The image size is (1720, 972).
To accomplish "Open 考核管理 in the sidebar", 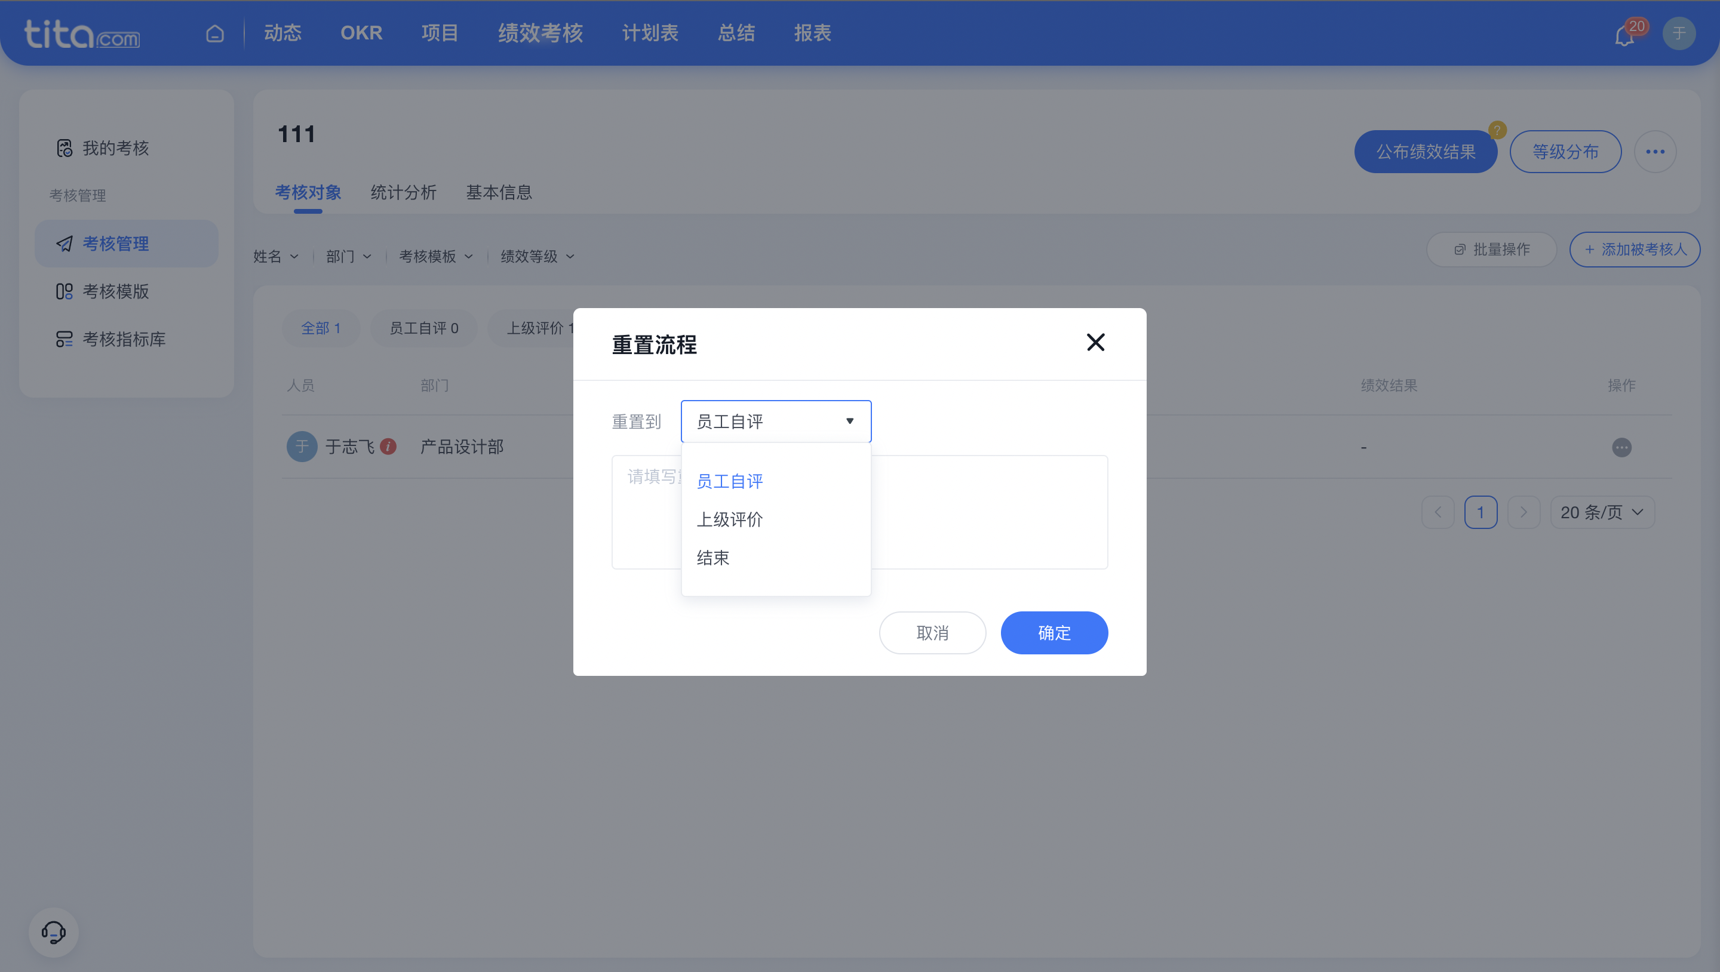I will coord(126,244).
